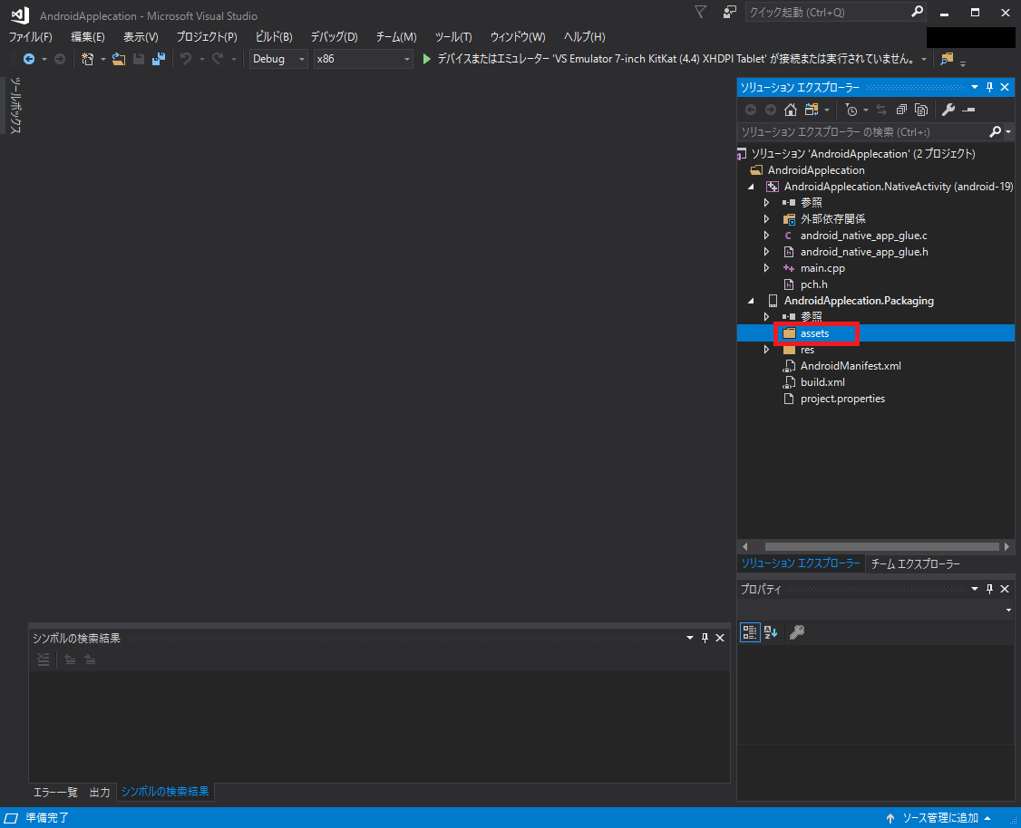Collapse the AndroidApplecation.NativeActivity project node

point(751,187)
